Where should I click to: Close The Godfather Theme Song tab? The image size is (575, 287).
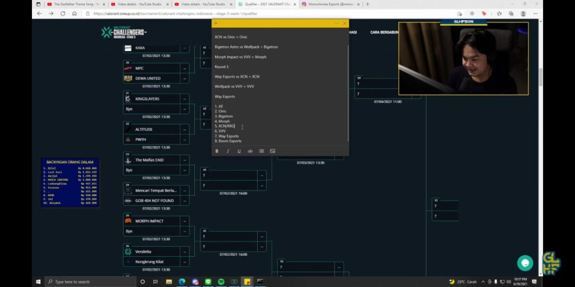pos(103,4)
